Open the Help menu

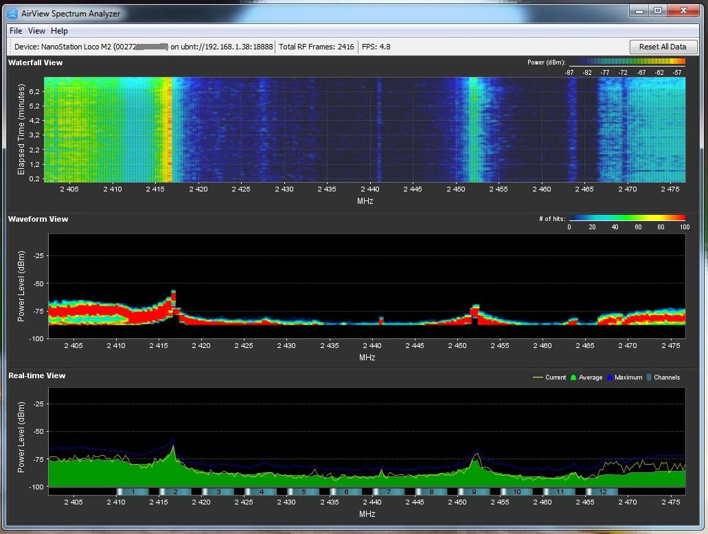60,31
